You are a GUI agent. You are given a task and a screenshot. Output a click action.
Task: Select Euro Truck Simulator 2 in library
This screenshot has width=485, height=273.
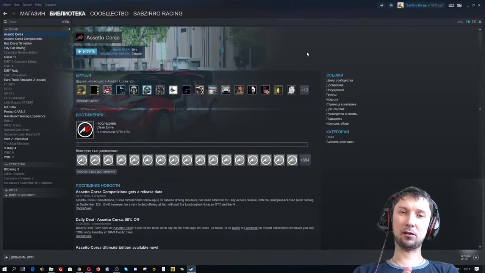tap(25, 80)
